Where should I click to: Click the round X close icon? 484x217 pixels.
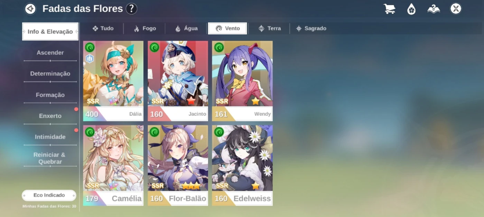(x=456, y=9)
